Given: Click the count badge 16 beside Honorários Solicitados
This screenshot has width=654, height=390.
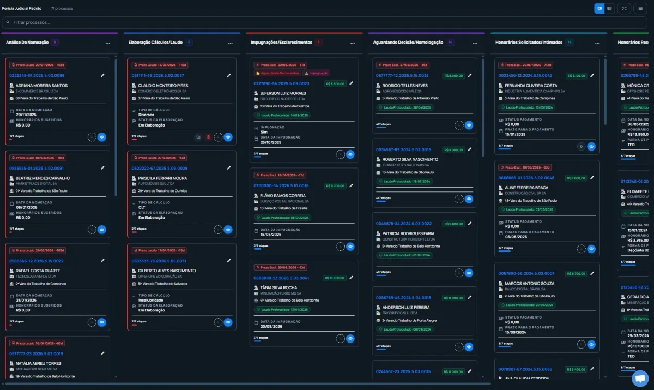Looking at the screenshot, I should pyautogui.click(x=570, y=42).
